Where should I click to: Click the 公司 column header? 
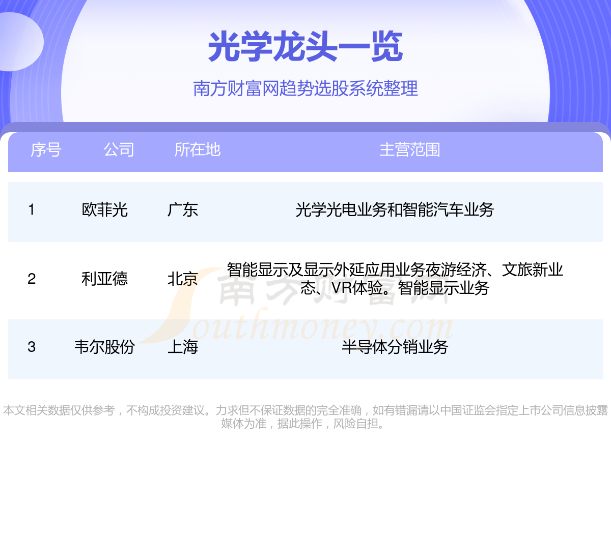[x=119, y=150]
